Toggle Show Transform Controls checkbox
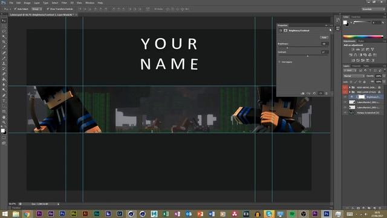 [x=48, y=9]
